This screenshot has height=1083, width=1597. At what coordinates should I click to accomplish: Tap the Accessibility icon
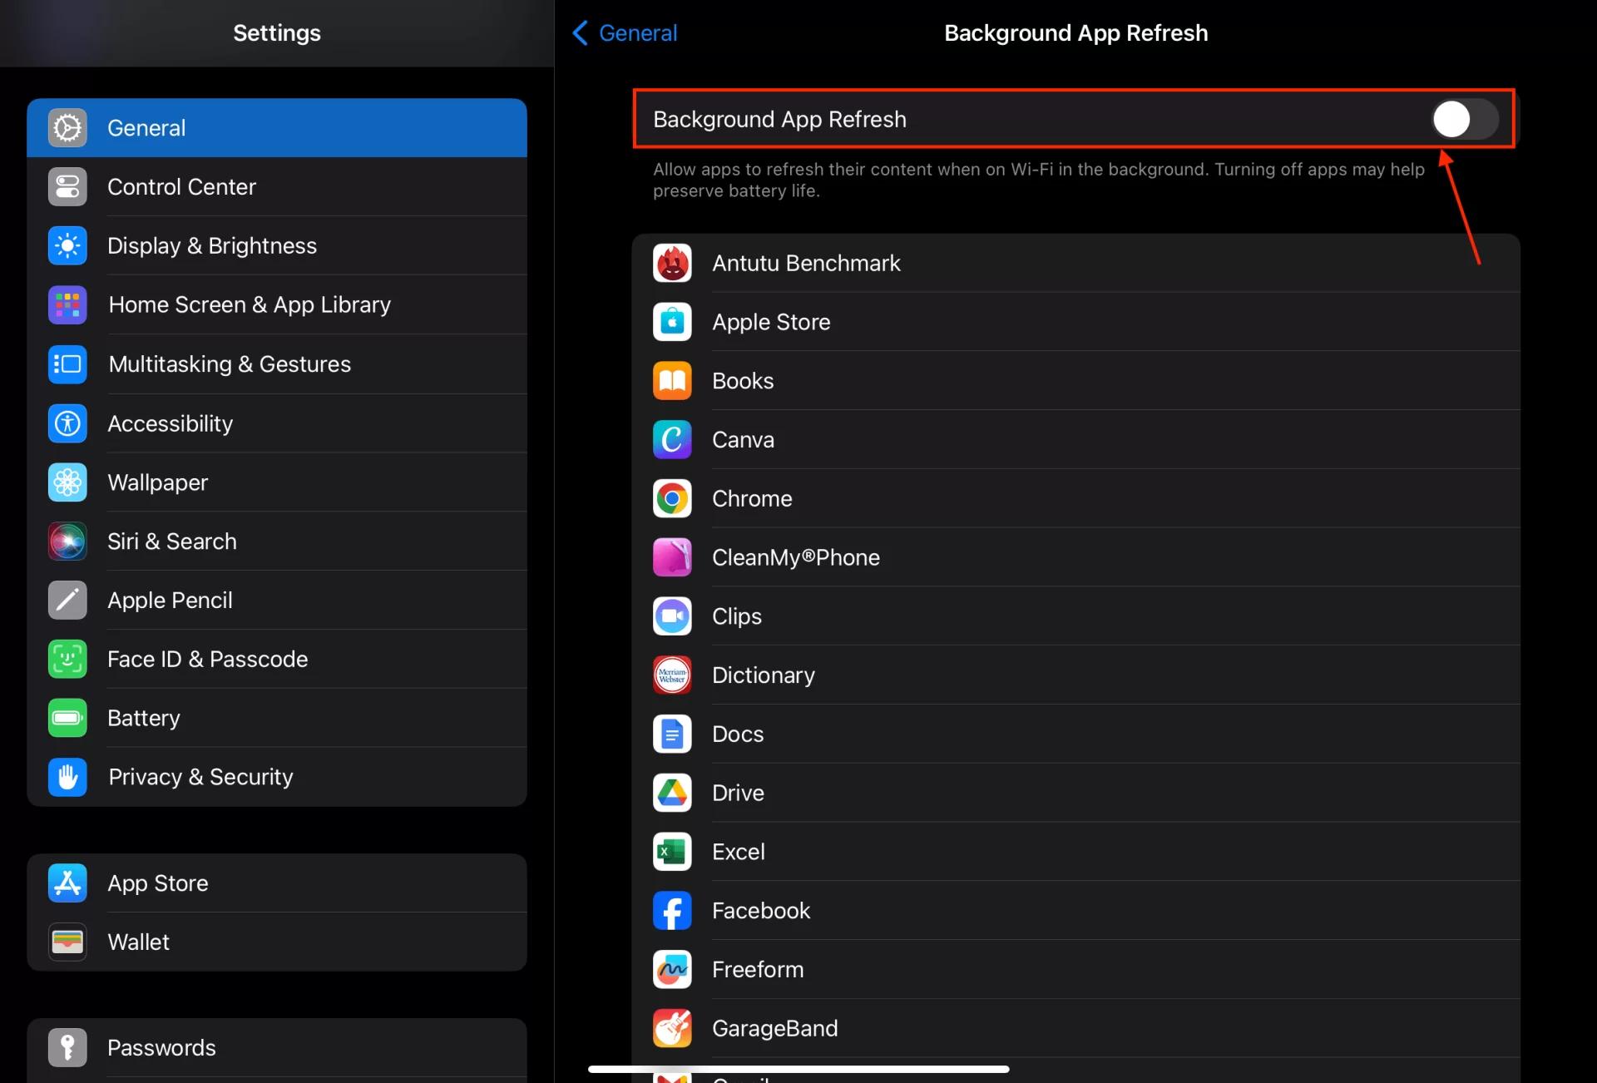pyautogui.click(x=67, y=423)
